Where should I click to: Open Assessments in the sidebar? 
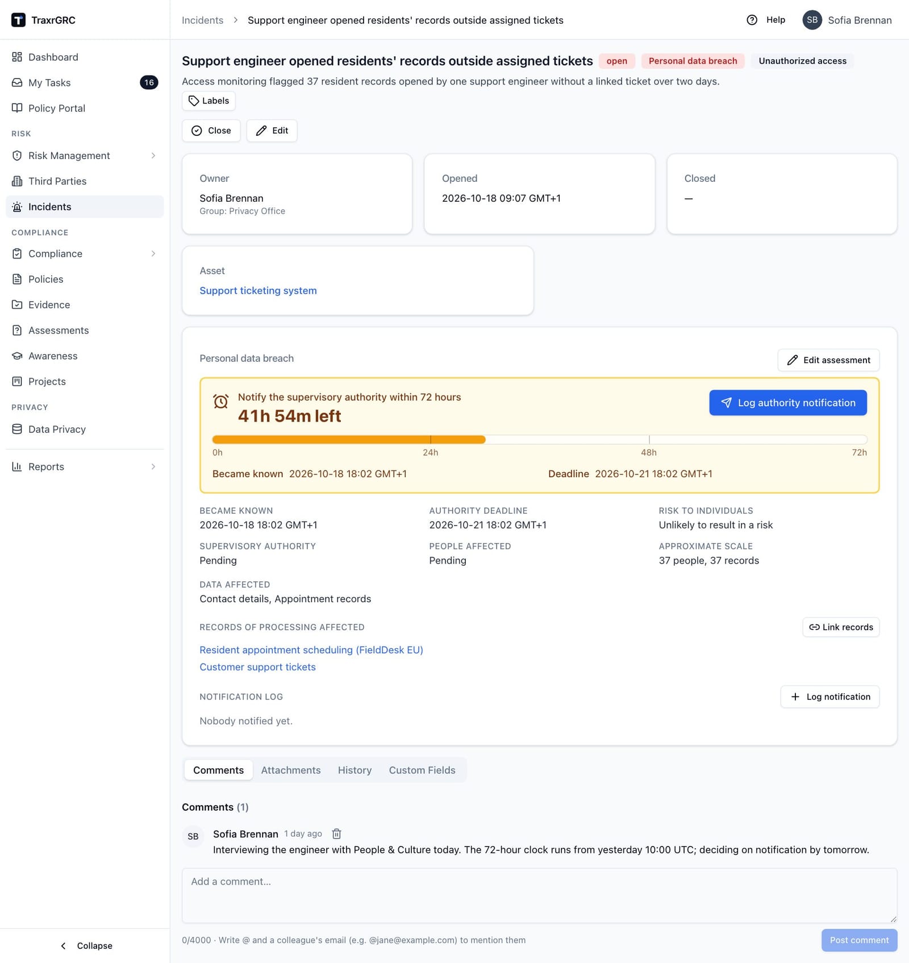pos(85,330)
